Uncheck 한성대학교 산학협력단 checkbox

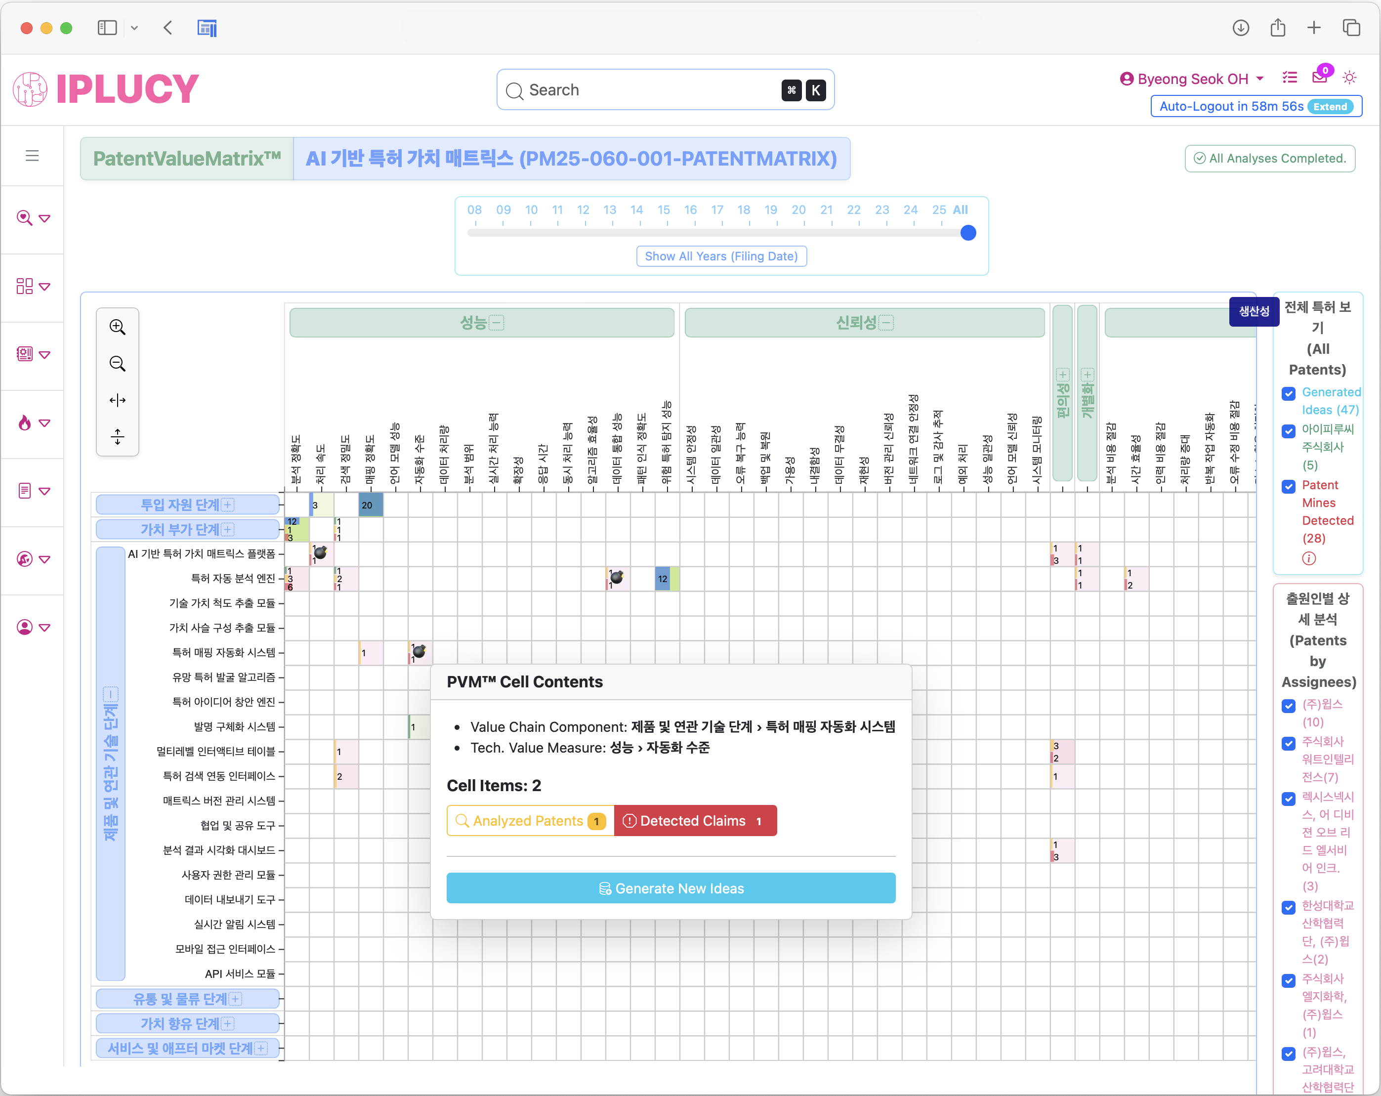click(1289, 908)
